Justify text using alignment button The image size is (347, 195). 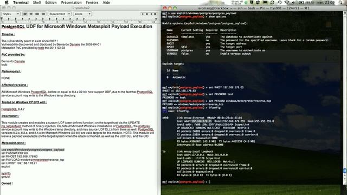pyautogui.click(x=37, y=14)
